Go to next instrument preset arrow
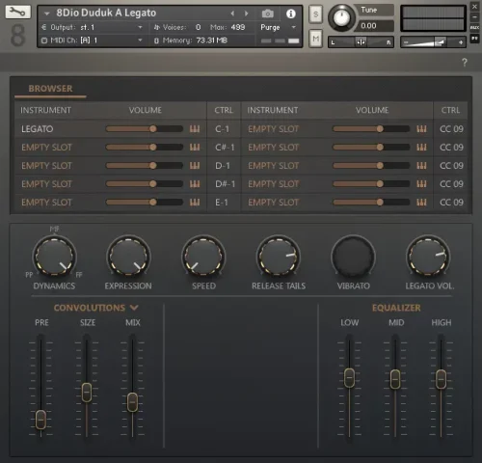The image size is (482, 463). [x=247, y=14]
